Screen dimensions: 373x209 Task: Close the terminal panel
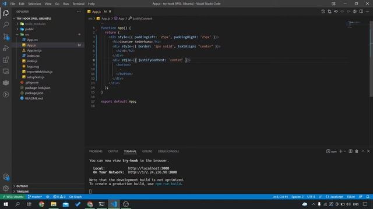[x=368, y=151]
